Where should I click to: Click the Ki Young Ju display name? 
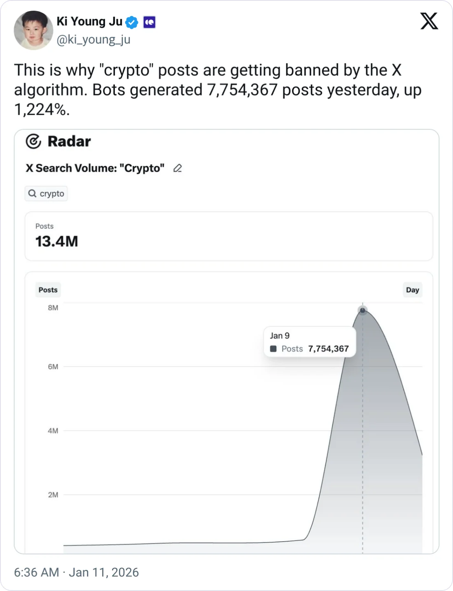(89, 21)
